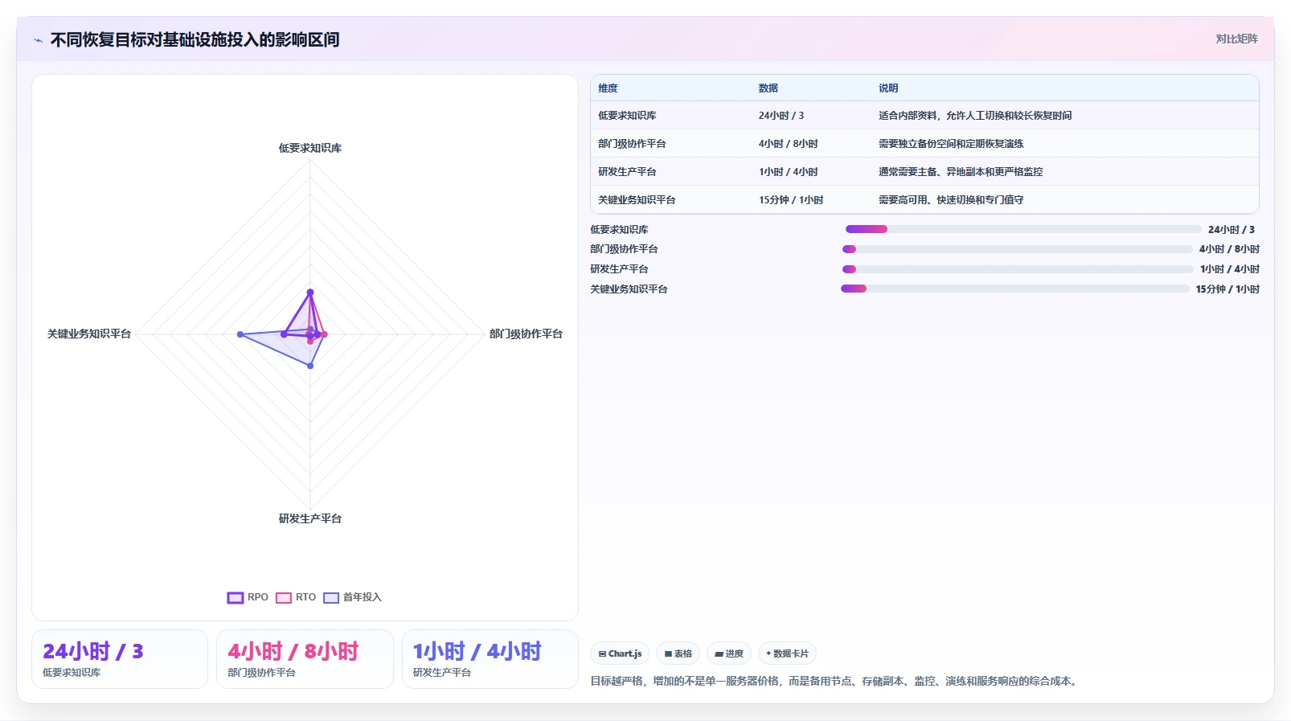1291x721 pixels.
Task: Click the description 适合内部资料，允许人工切换和较长恢复时间
Action: pos(975,116)
